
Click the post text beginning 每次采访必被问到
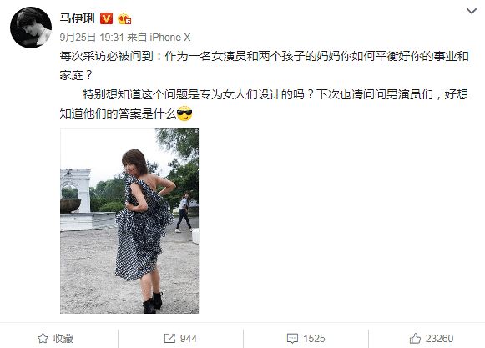[264, 65]
